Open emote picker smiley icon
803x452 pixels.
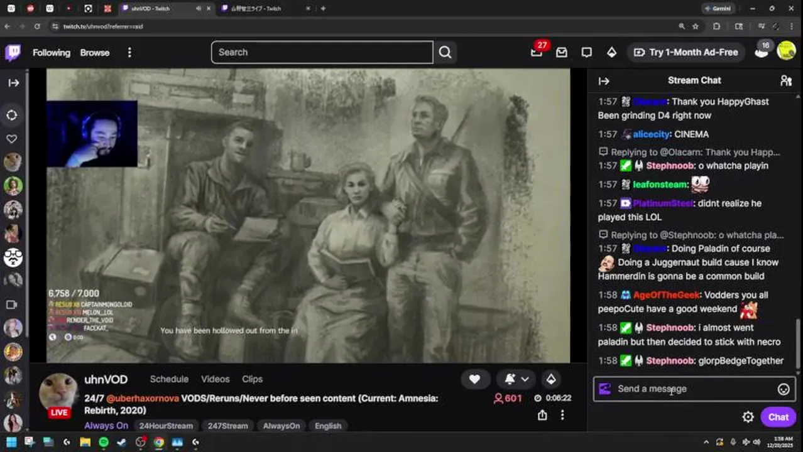(784, 389)
